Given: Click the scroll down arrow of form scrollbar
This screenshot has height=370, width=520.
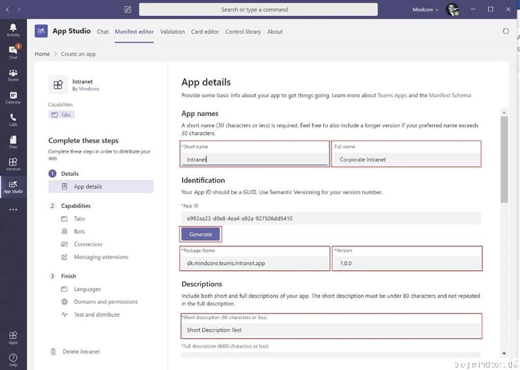Looking at the screenshot, I should tap(504, 353).
